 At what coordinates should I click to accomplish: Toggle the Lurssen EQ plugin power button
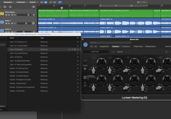(85, 45)
